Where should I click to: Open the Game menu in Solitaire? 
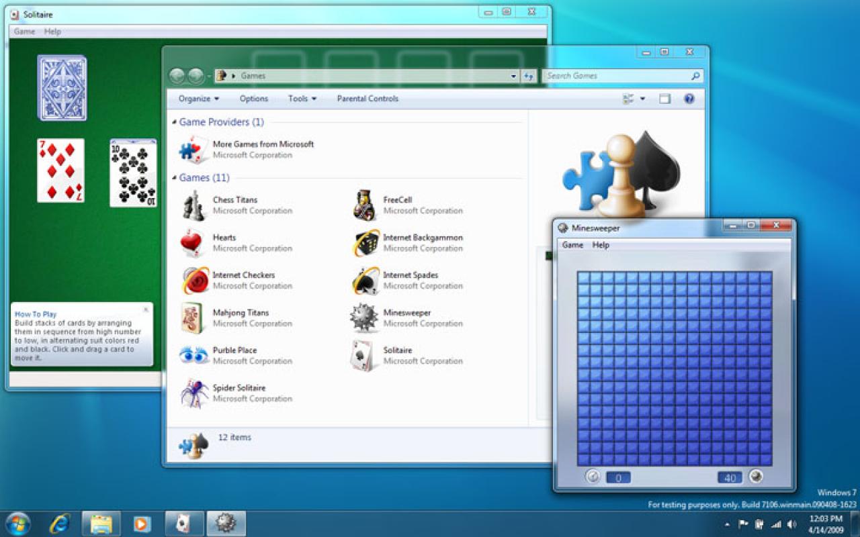(x=24, y=32)
